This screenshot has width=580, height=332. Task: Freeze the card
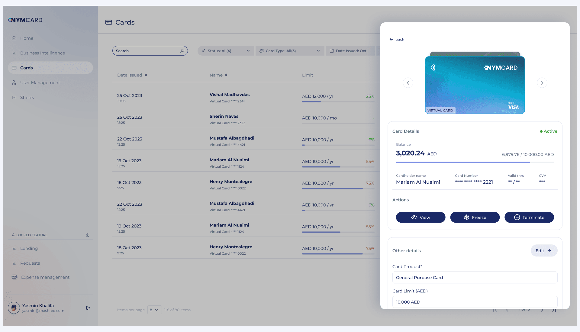coord(475,217)
